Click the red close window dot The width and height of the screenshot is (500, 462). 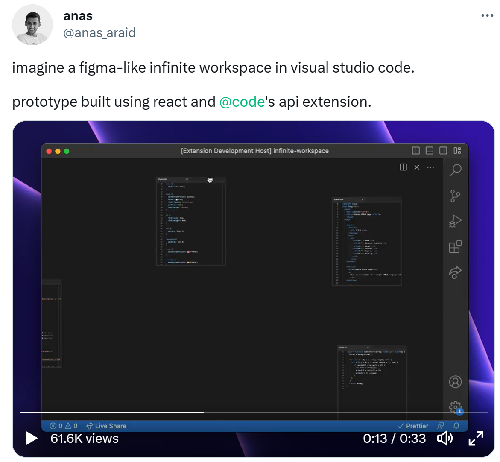[49, 151]
